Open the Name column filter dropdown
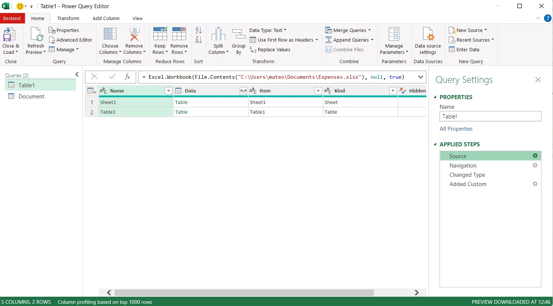 tap(168, 91)
